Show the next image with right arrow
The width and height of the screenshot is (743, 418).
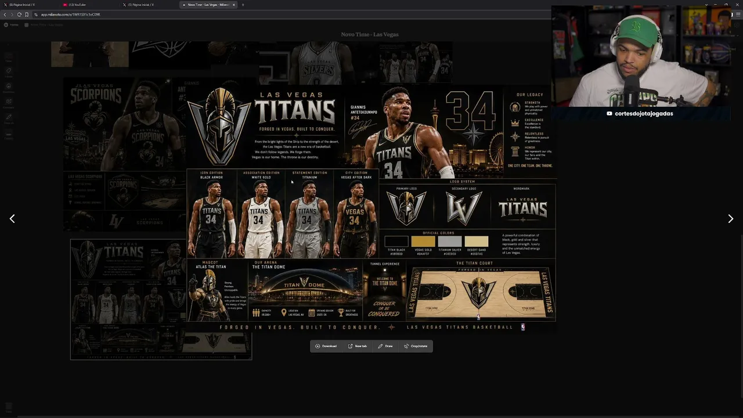730,219
